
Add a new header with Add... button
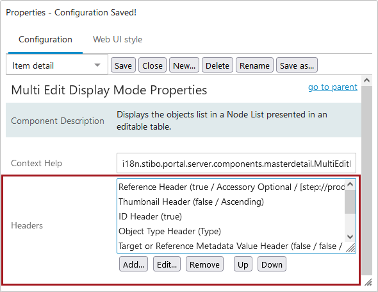(133, 264)
